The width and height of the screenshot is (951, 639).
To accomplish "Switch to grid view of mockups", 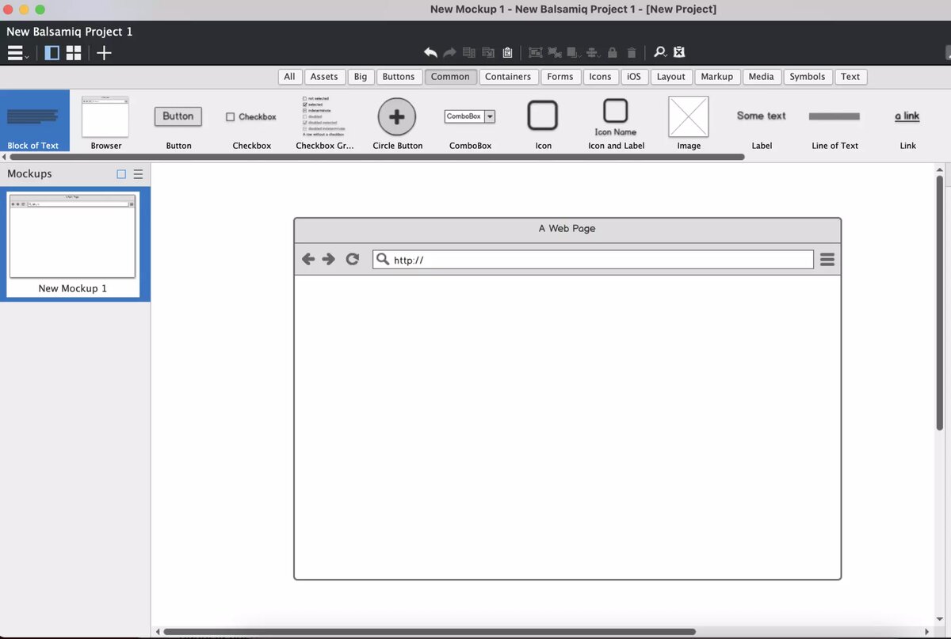I will tap(74, 52).
